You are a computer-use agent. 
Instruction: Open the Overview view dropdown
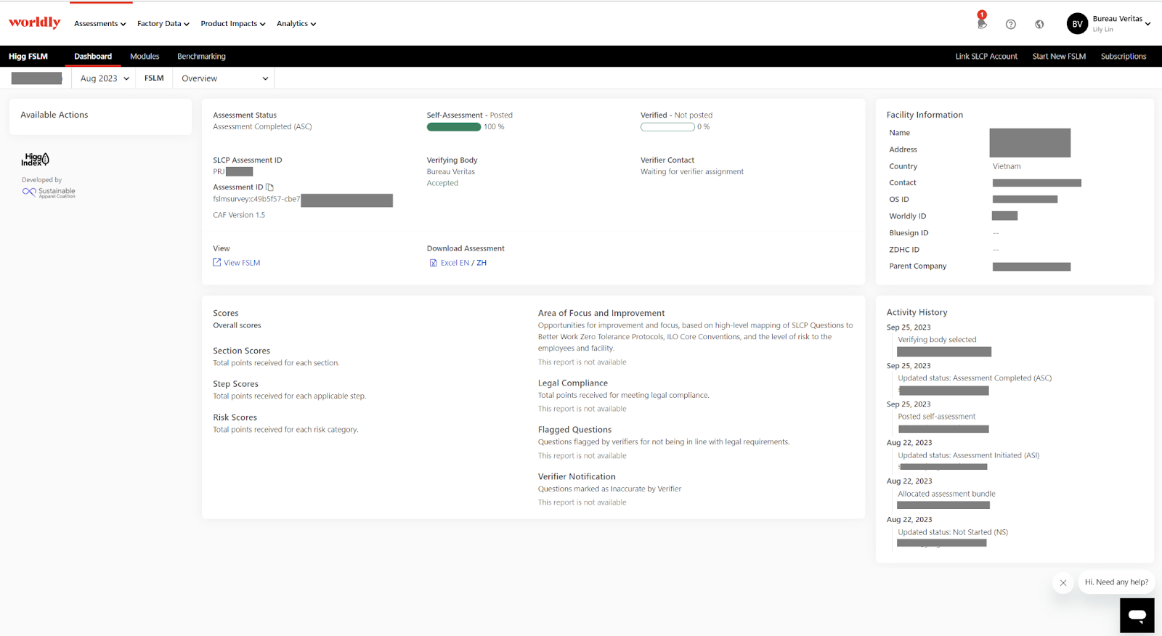click(x=224, y=78)
